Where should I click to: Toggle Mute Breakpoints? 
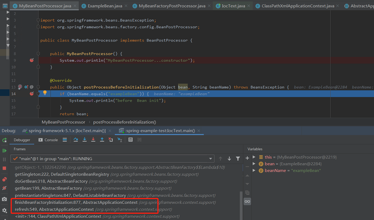coord(4,188)
